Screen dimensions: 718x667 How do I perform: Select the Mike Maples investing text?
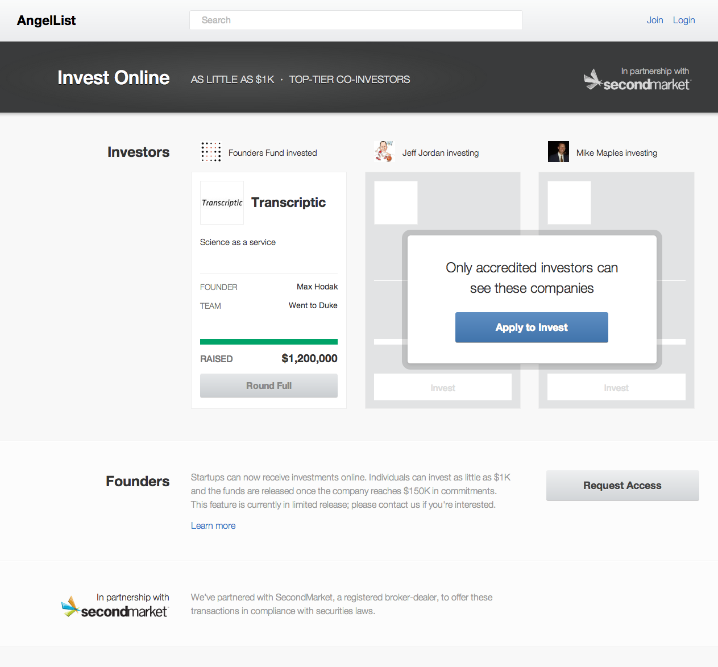coord(617,153)
